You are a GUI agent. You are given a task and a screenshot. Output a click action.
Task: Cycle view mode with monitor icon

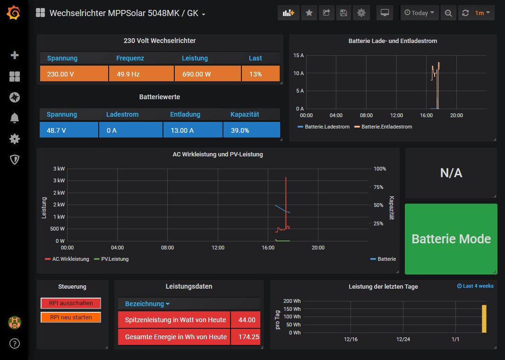tap(385, 13)
